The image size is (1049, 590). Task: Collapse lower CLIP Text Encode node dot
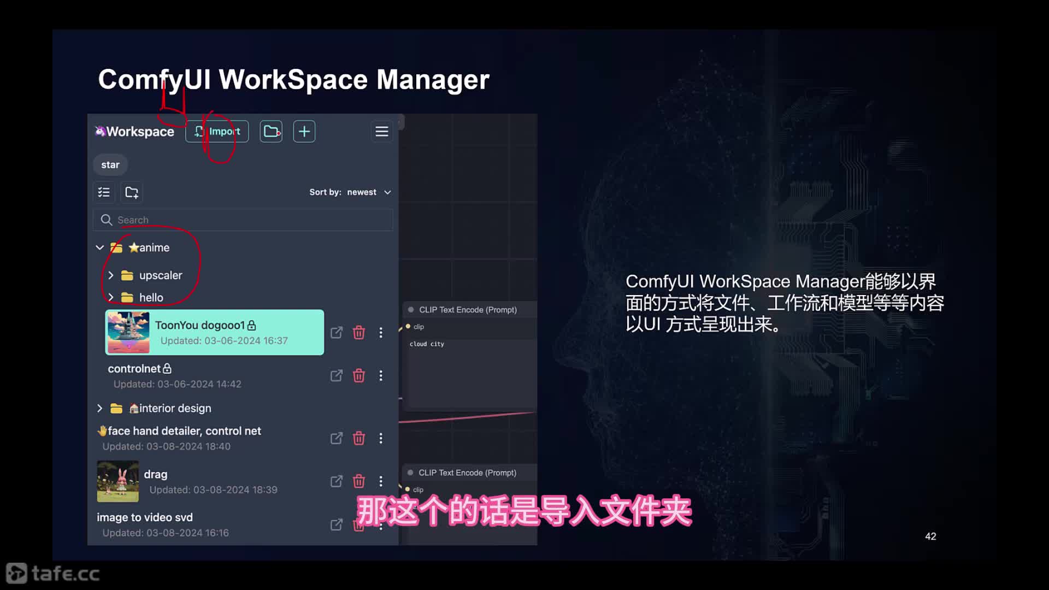coord(410,473)
